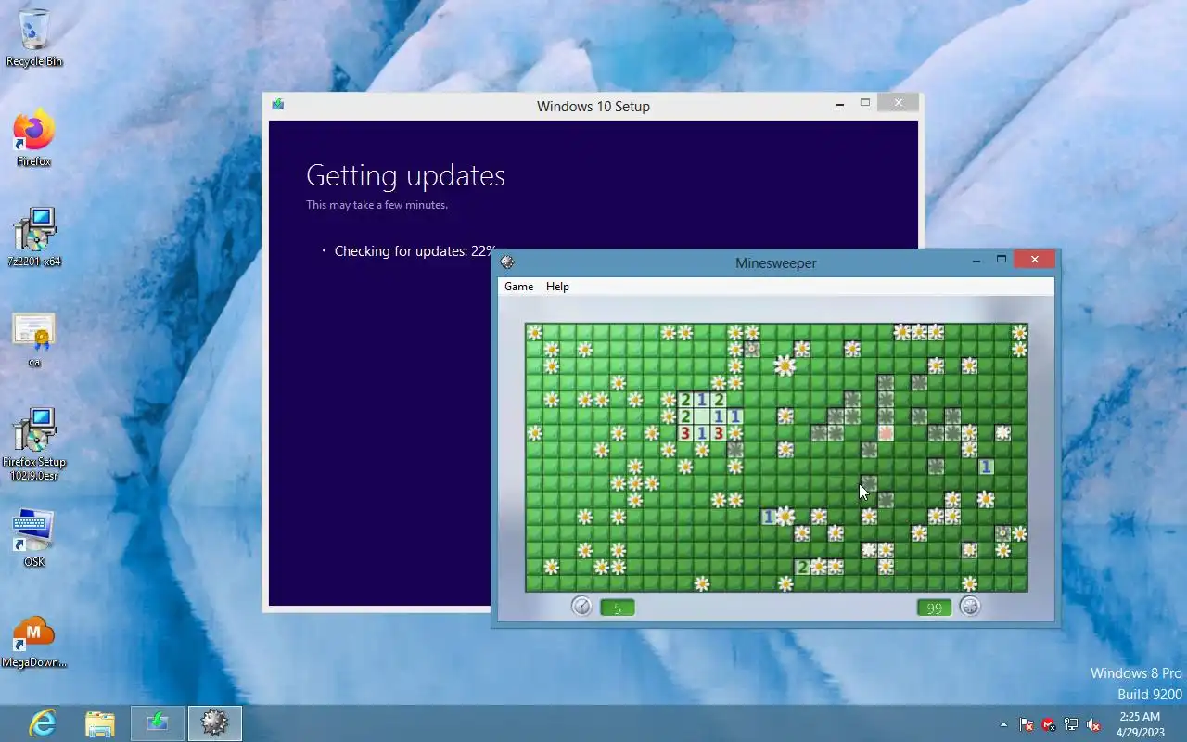1187x742 pixels.
Task: Minimize the Minesweeper window
Action: [976, 262]
